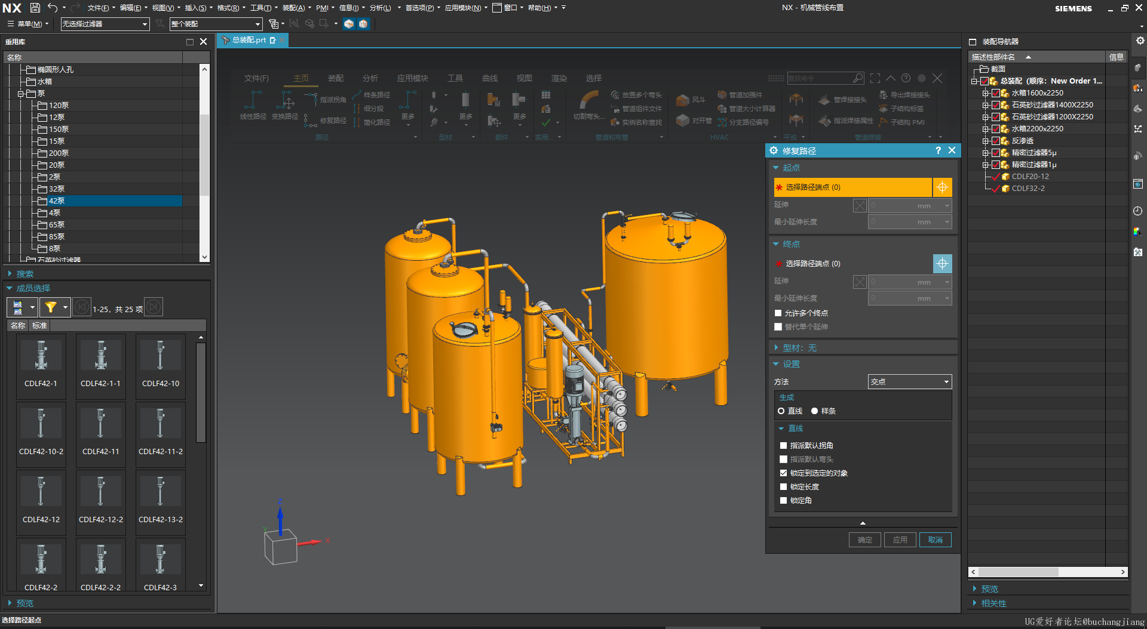This screenshot has height=629, width=1147.
Task: Click the help question mark in 修复路径 dialog
Action: 938,151
